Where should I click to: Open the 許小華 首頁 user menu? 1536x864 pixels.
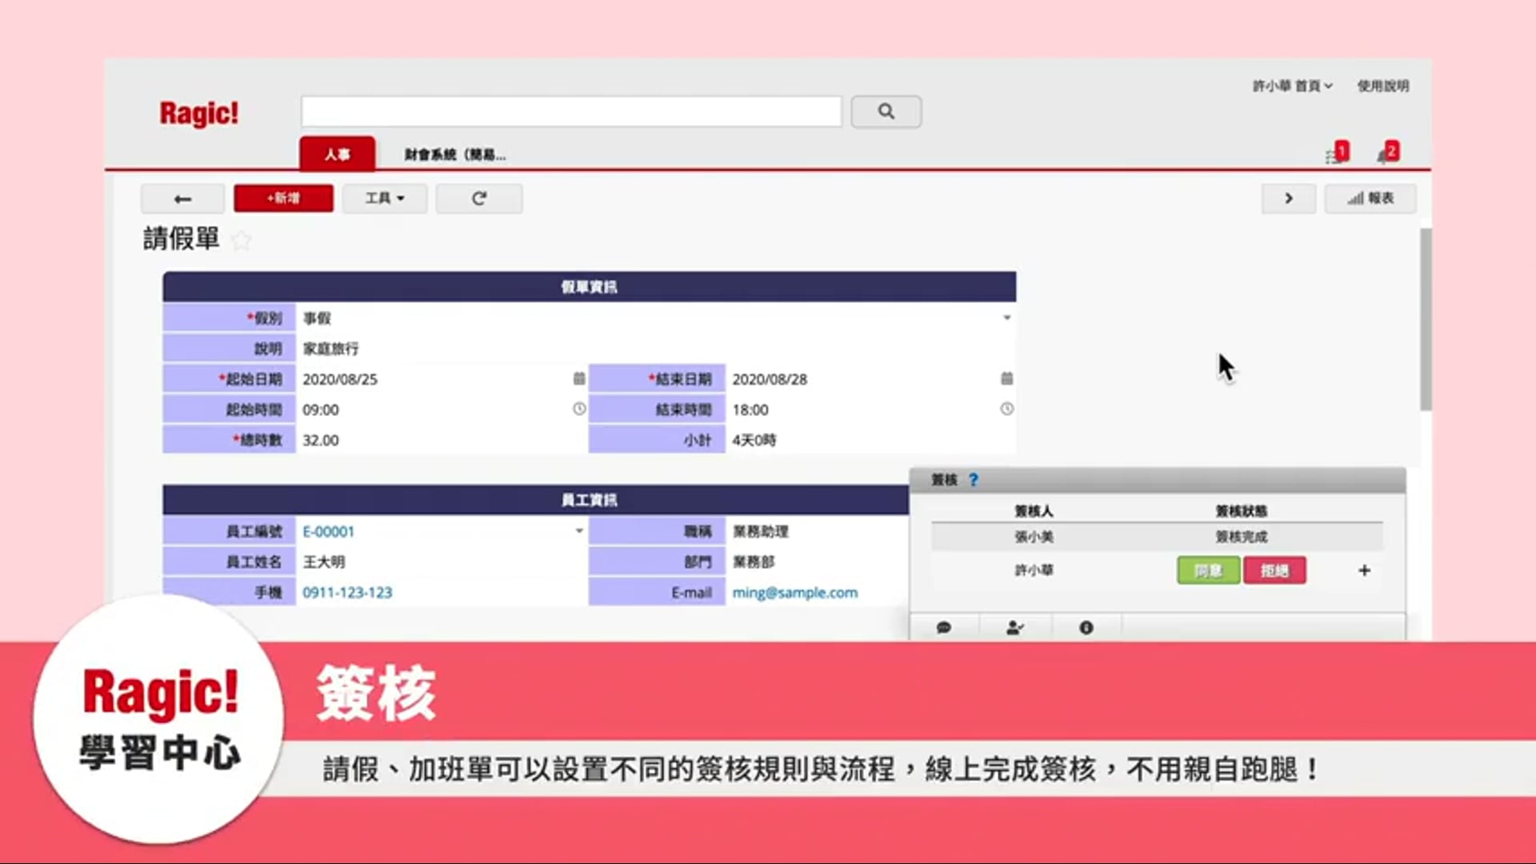click(x=1292, y=86)
